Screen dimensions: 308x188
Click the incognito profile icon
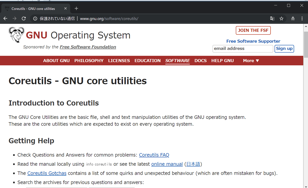[293, 18]
